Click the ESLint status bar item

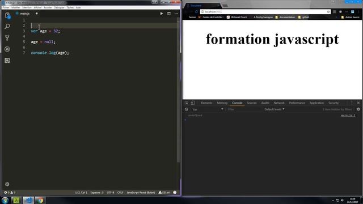[x=164, y=193]
